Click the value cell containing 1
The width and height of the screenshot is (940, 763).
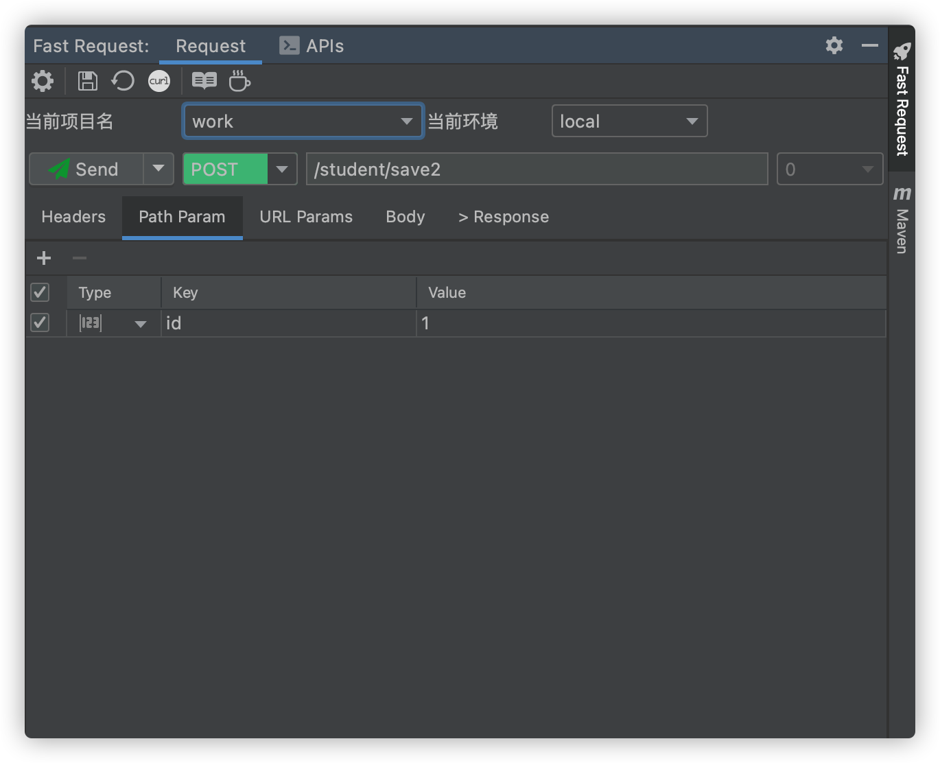tap(651, 323)
